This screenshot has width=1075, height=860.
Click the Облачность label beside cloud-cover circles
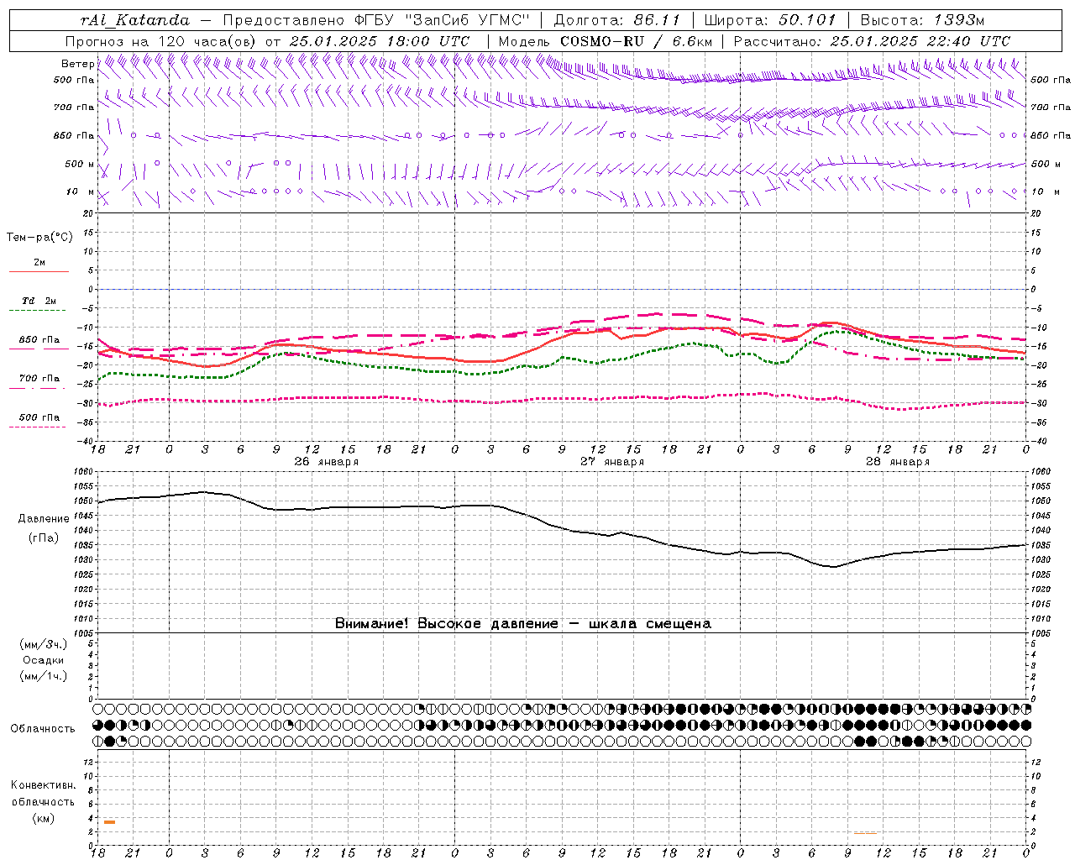click(x=43, y=729)
